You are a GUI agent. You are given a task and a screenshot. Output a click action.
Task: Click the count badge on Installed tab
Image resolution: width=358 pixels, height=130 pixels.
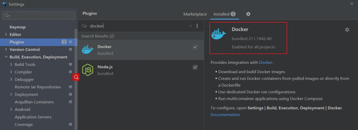tap(233, 14)
